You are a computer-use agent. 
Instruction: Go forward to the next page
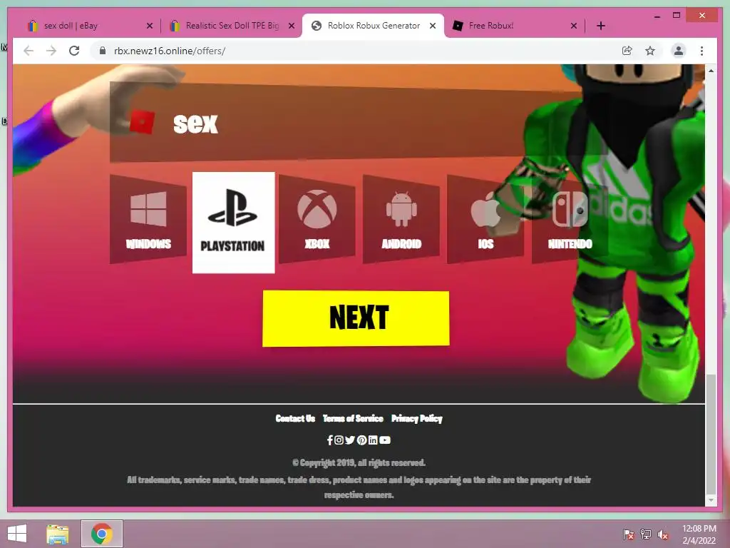(x=51, y=51)
